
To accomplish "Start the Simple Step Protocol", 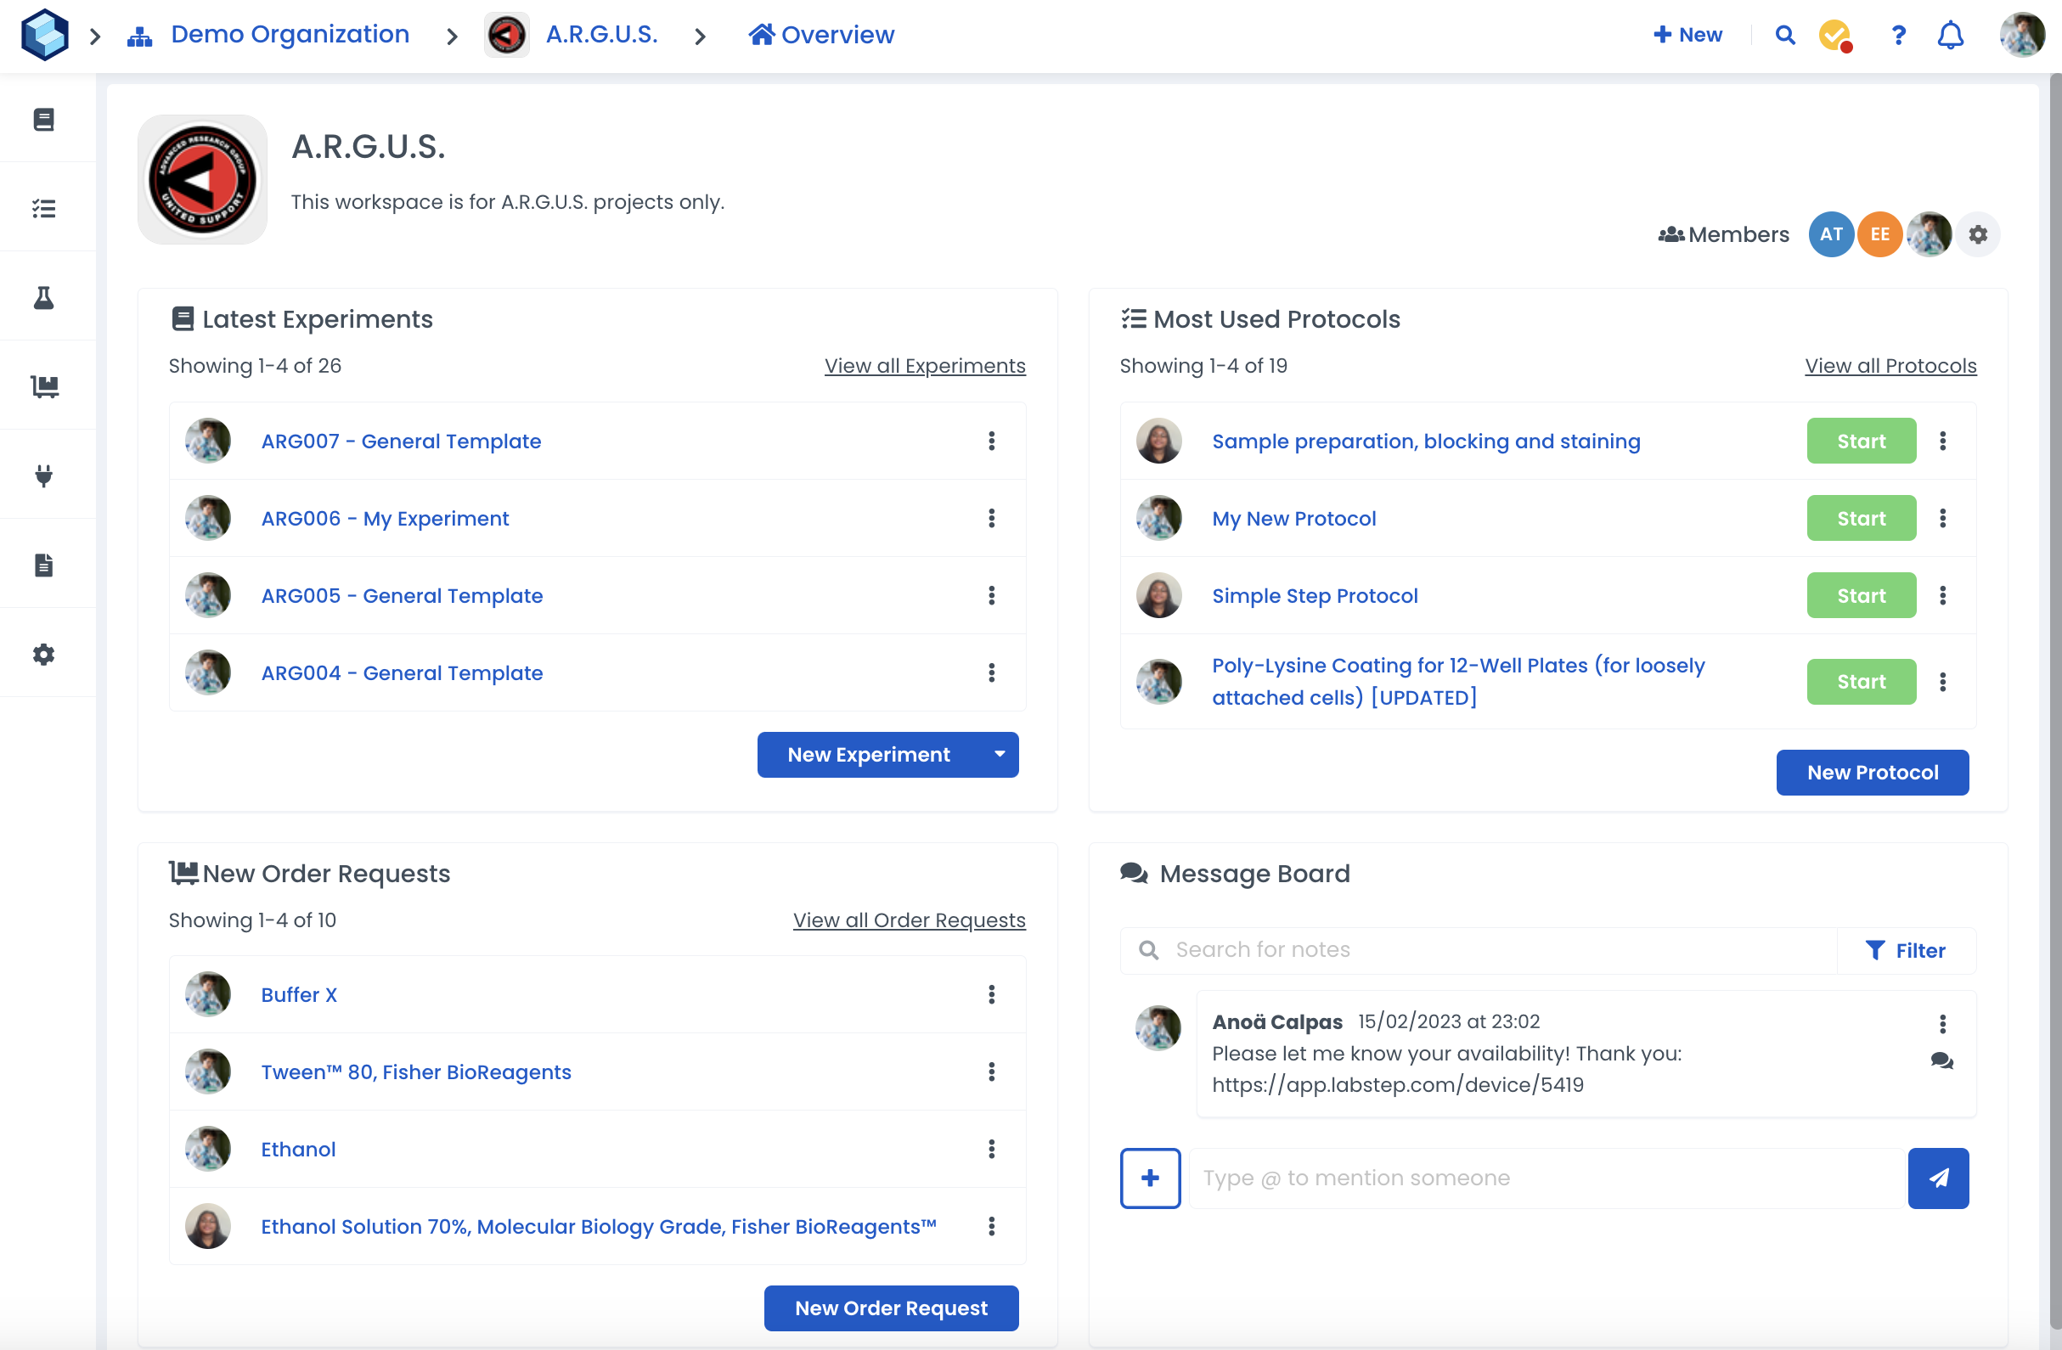I will pyautogui.click(x=1860, y=595).
